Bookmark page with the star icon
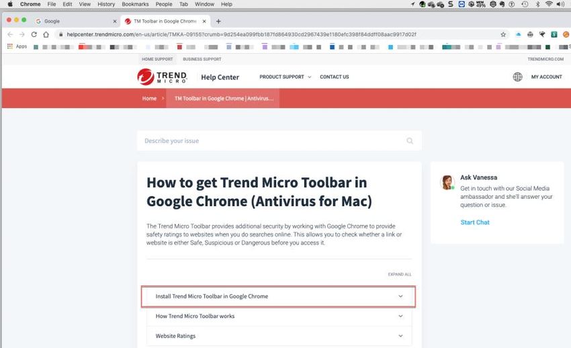This screenshot has height=348, width=571. coord(503,34)
